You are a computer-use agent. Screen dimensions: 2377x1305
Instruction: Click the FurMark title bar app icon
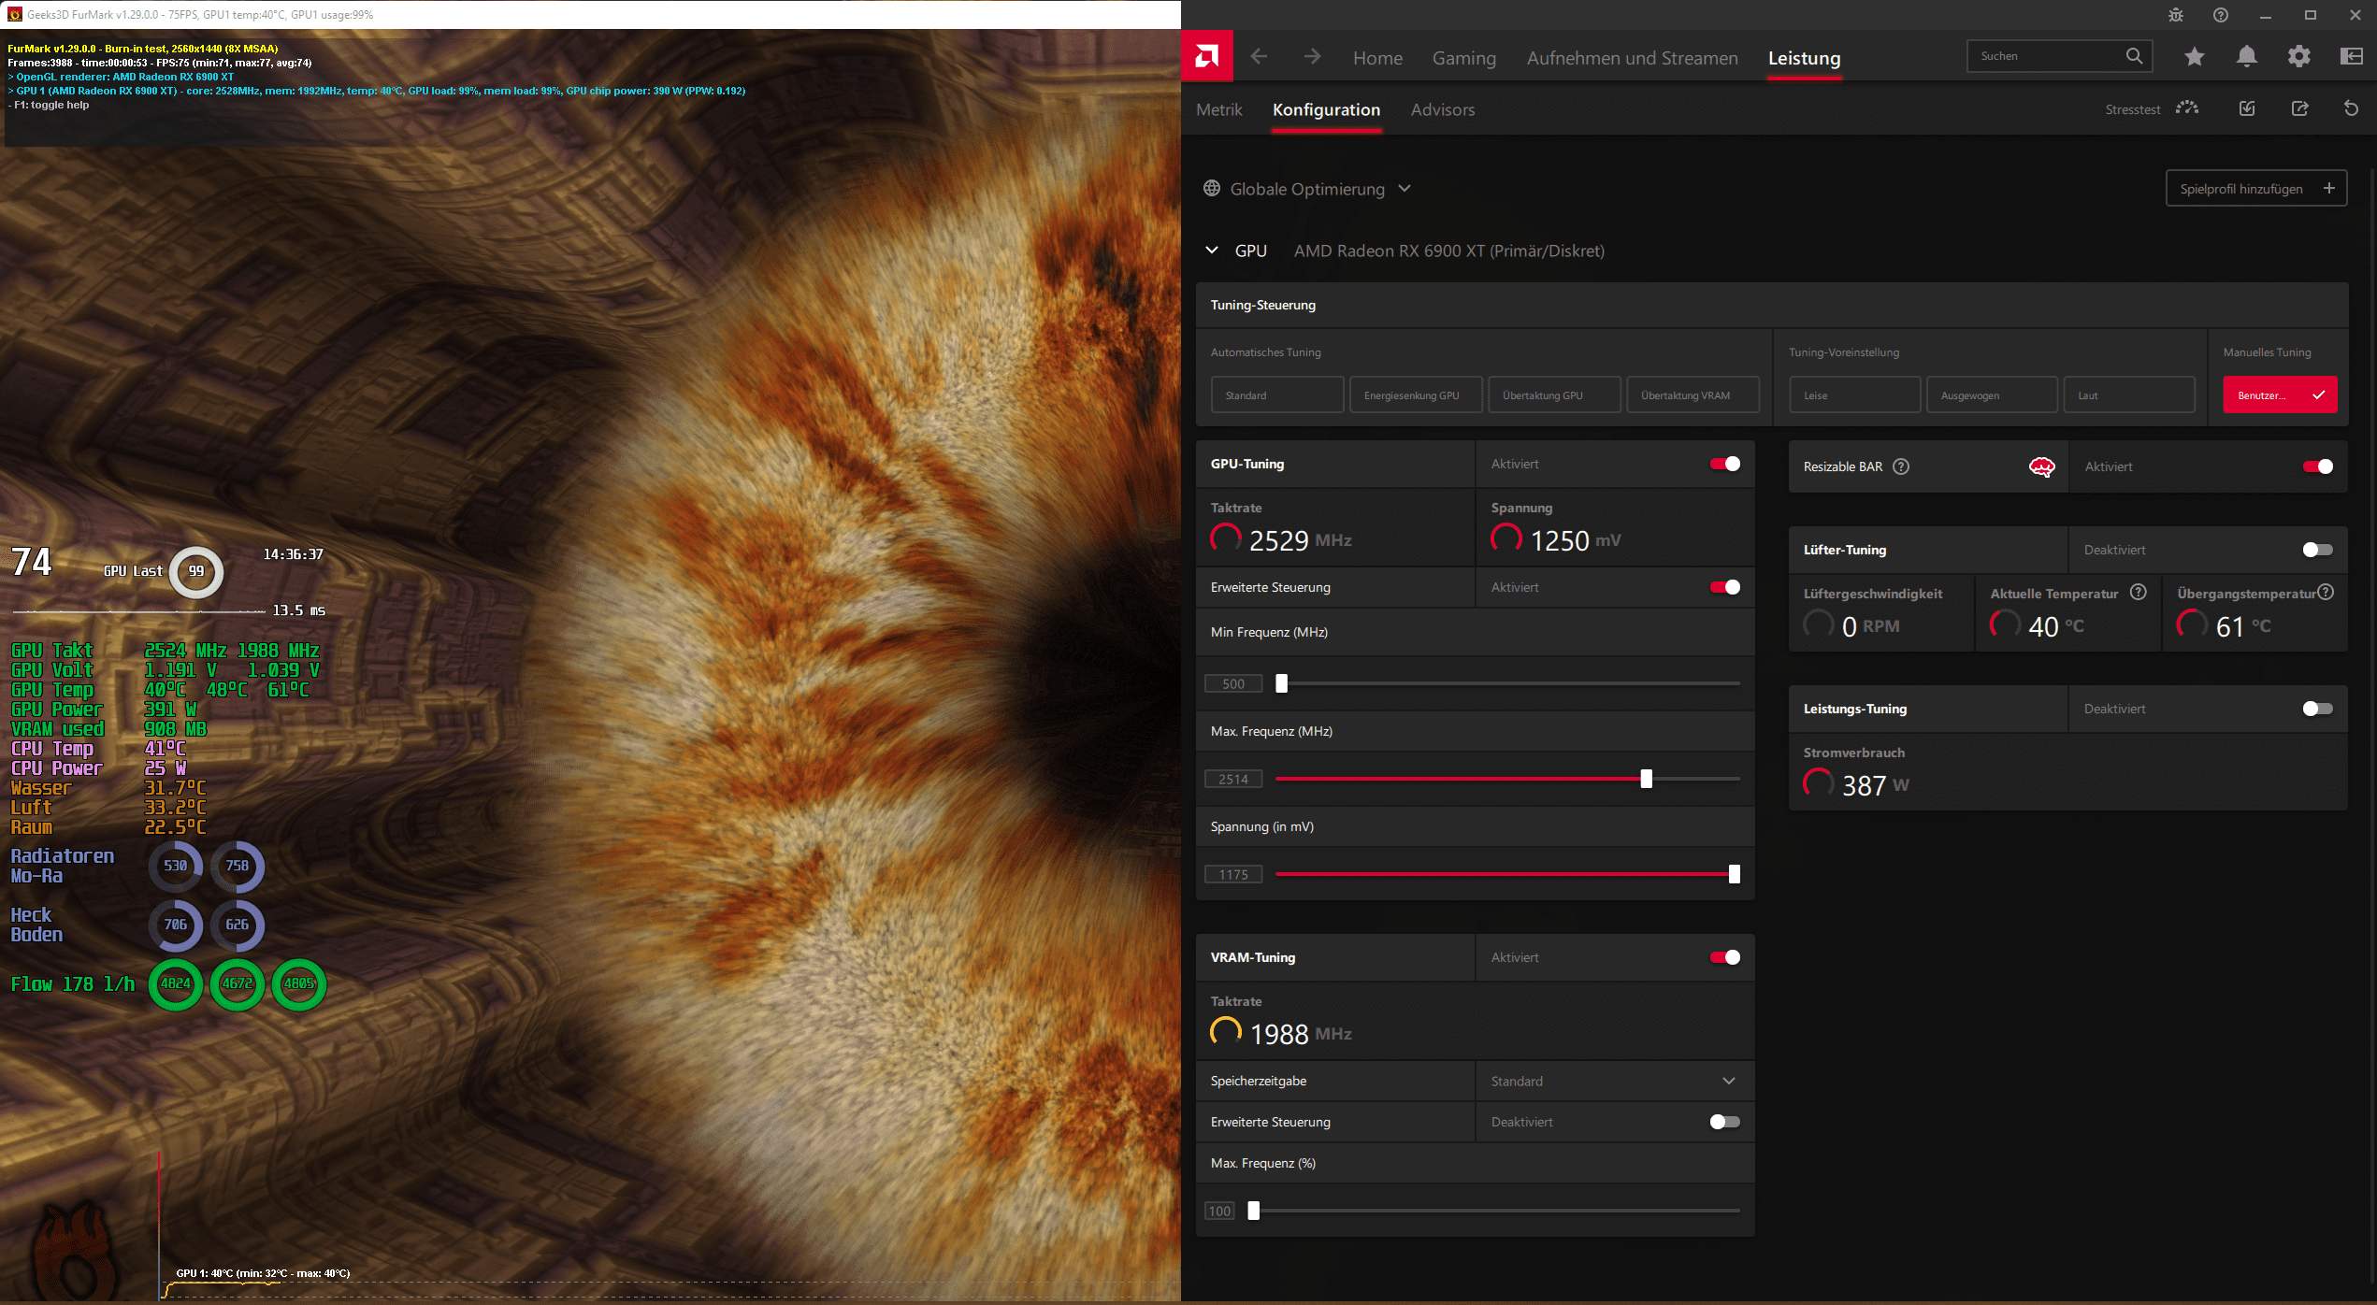coord(14,14)
